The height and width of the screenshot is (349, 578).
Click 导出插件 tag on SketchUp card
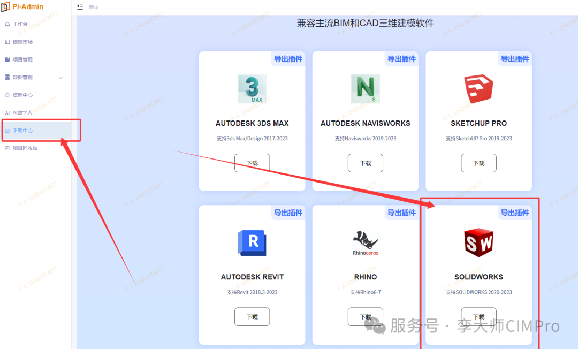[515, 59]
